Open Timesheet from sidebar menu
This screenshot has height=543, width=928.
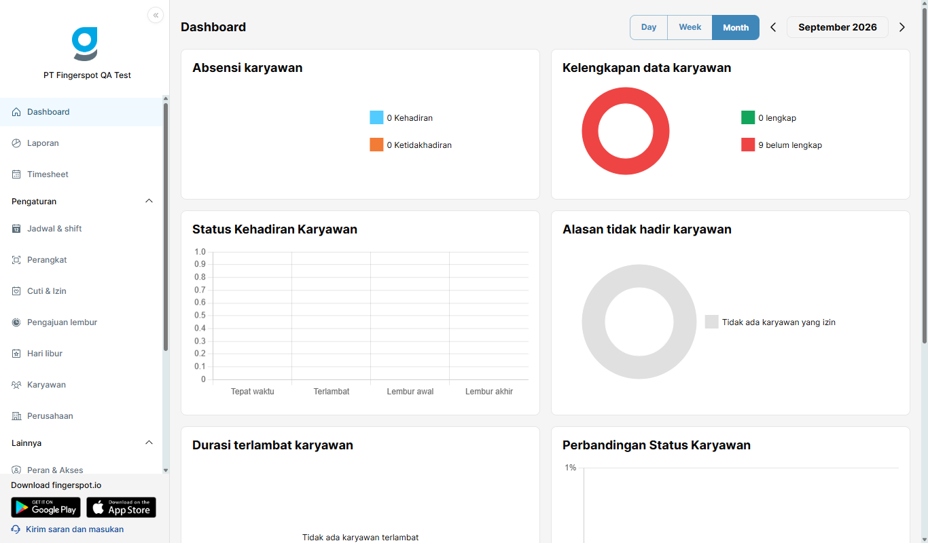[x=82, y=174]
